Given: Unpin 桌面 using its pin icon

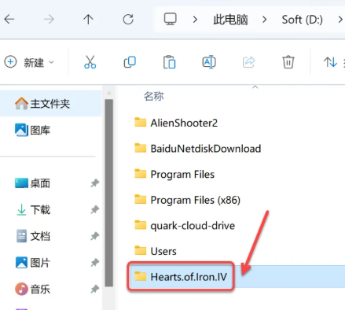Looking at the screenshot, I should (95, 183).
